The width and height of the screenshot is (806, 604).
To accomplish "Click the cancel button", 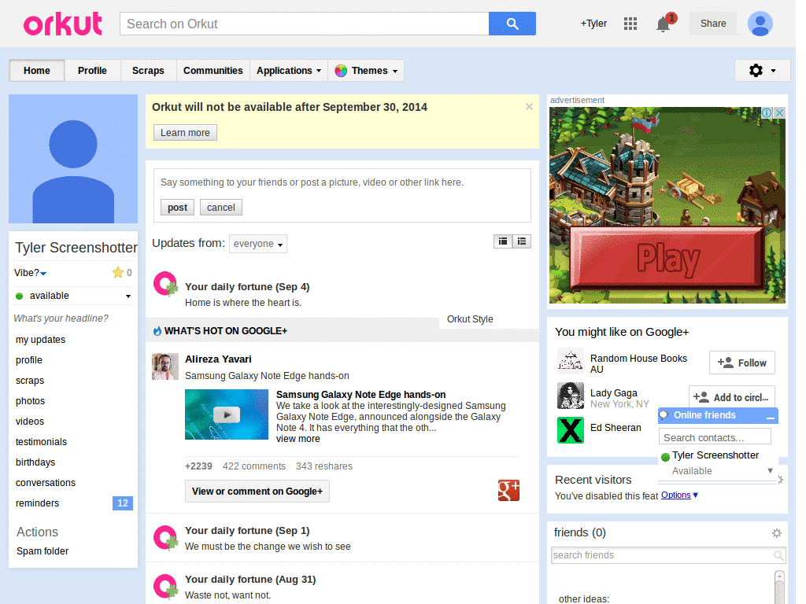I will pos(221,208).
